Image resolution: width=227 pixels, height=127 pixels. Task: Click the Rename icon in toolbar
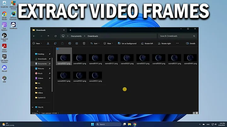(x=70, y=43)
